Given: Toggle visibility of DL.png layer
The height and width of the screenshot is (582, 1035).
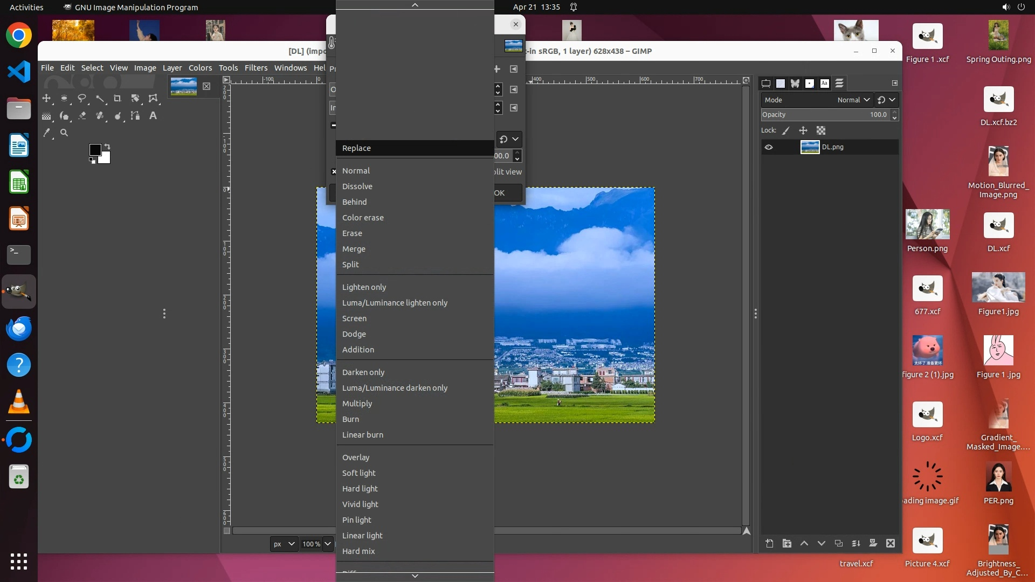Looking at the screenshot, I should (769, 147).
